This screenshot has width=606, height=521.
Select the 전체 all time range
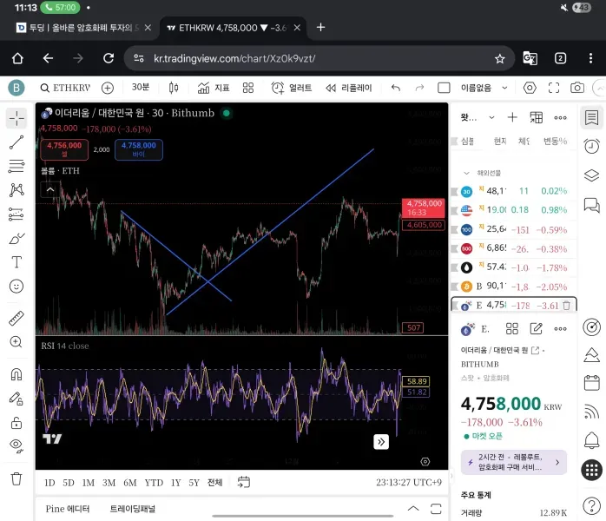coord(214,482)
